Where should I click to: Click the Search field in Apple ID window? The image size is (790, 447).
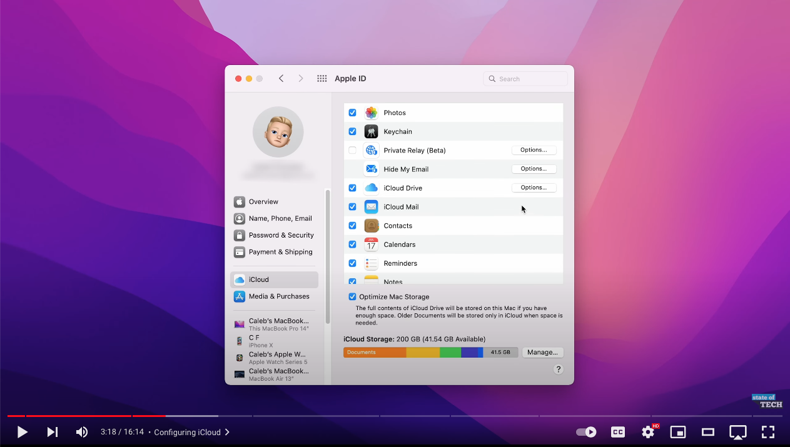point(525,79)
